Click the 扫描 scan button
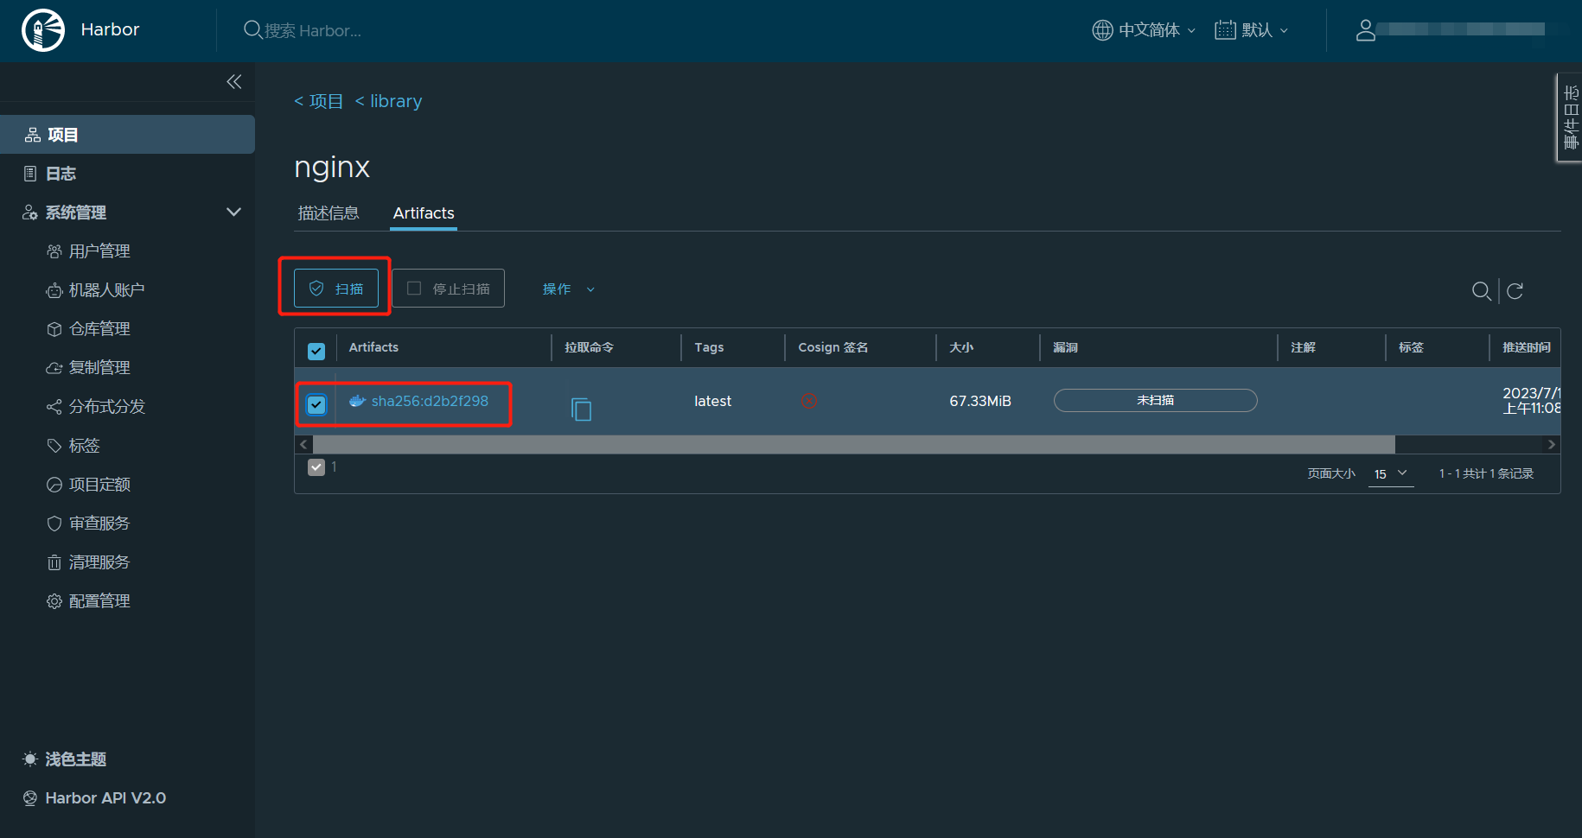Screen dimensions: 1582x838 click(336, 289)
